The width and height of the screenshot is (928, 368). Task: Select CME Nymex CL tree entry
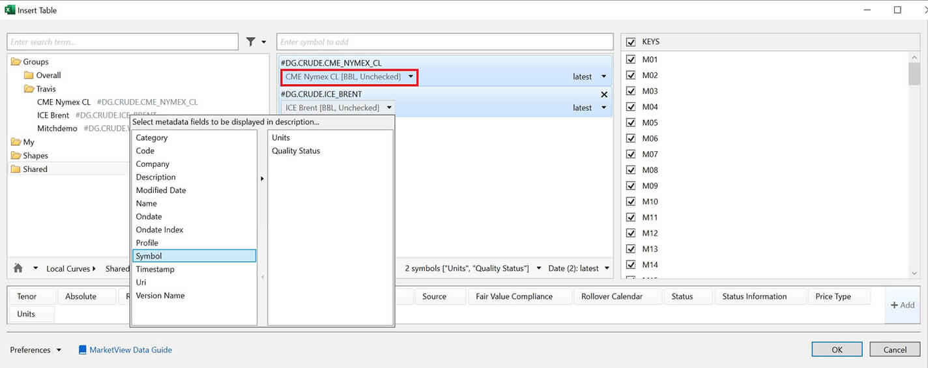(x=64, y=102)
